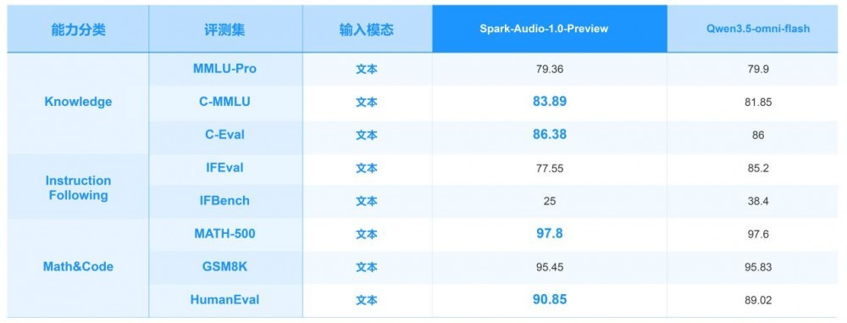Click the MATH-500 benchmark label
Viewport: 847px width, 323px height.
(224, 234)
